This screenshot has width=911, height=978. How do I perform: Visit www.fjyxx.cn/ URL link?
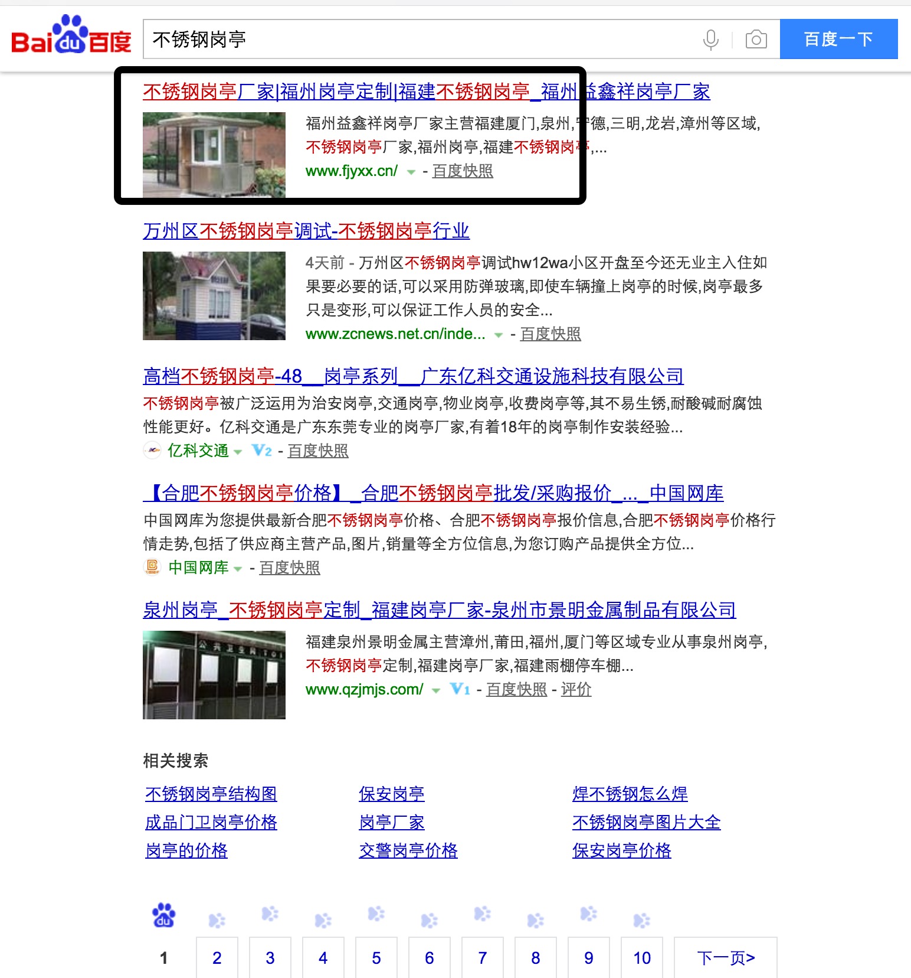[x=352, y=171]
